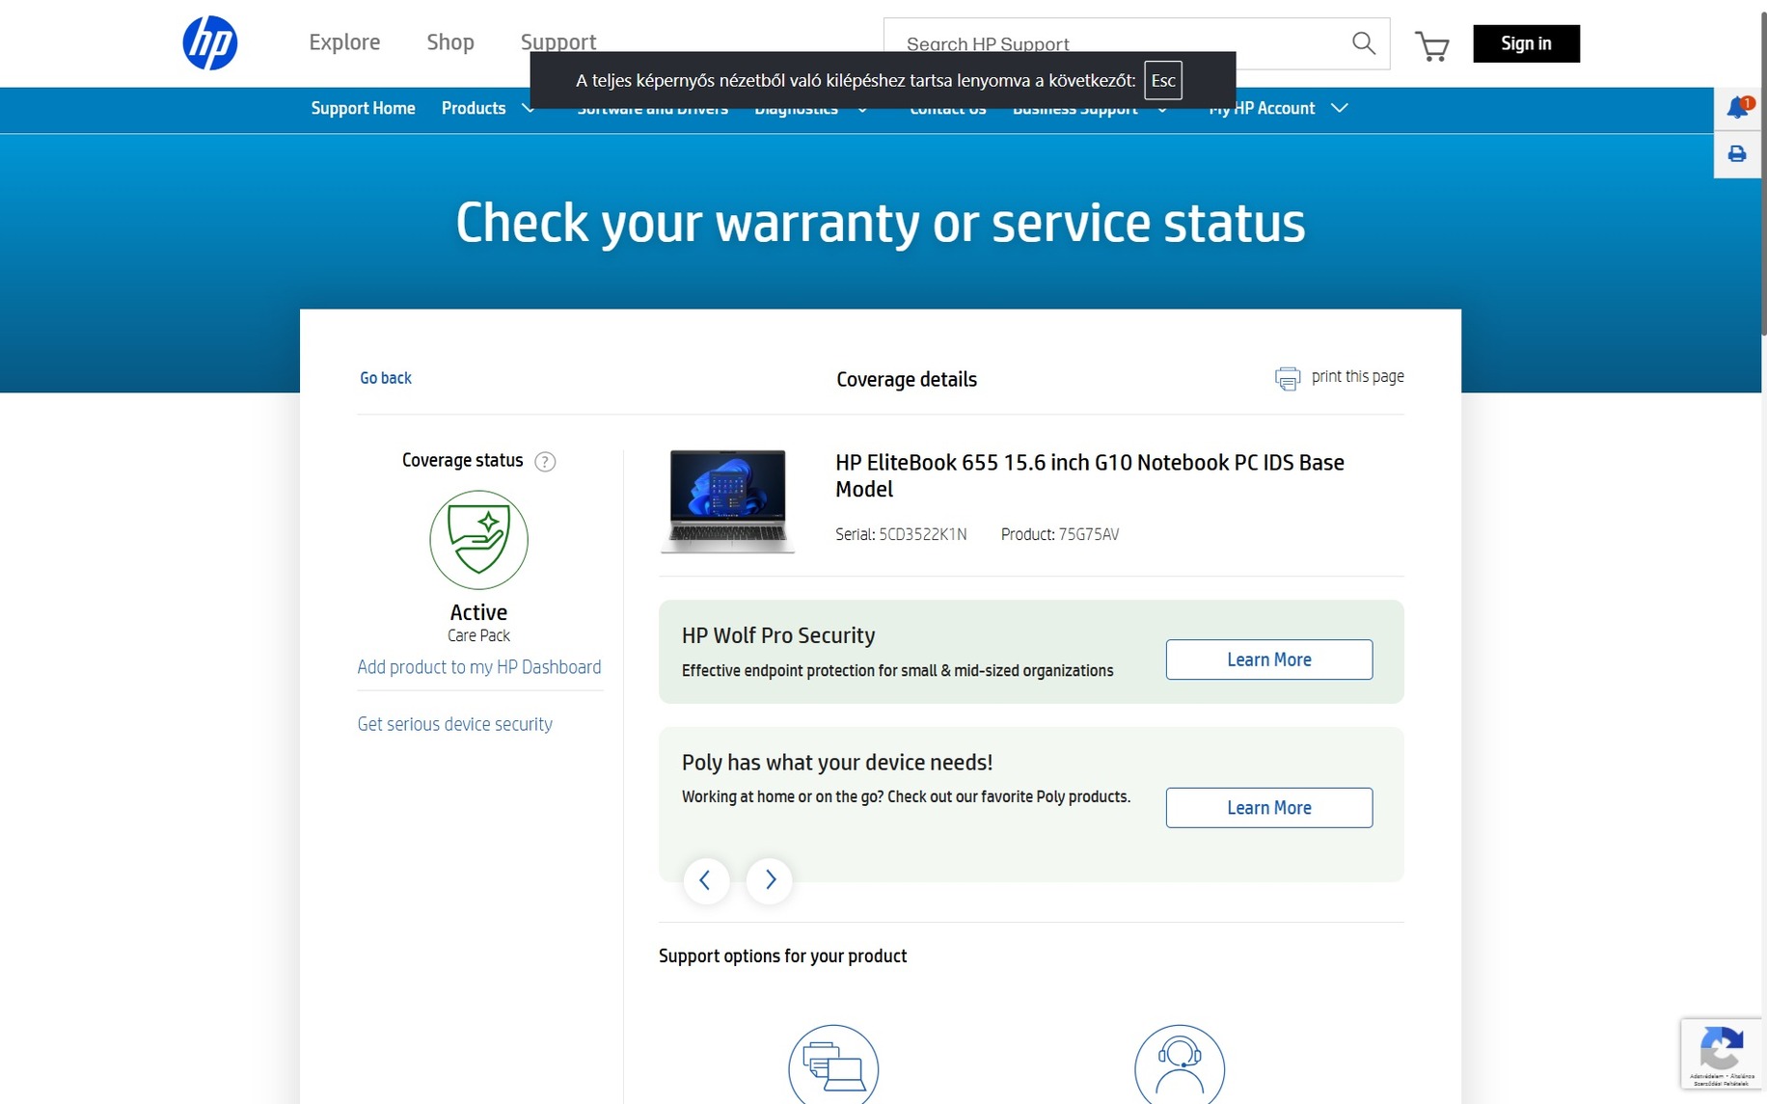The height and width of the screenshot is (1104, 1767).
Task: Click the printer icon in side panel
Action: click(1737, 154)
